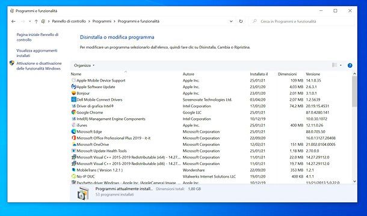Click the Control Panel icon in the address bar
Screen dimensions: 367x216
click(43, 21)
